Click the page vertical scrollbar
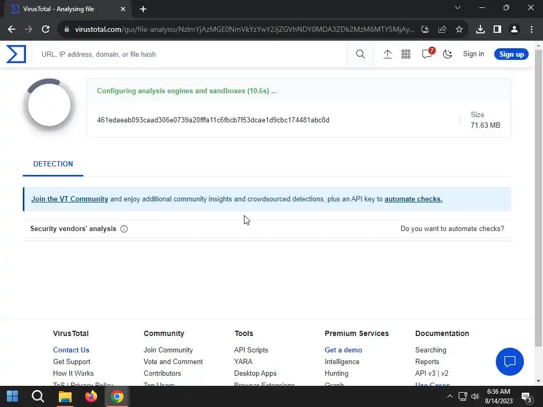 539,197
